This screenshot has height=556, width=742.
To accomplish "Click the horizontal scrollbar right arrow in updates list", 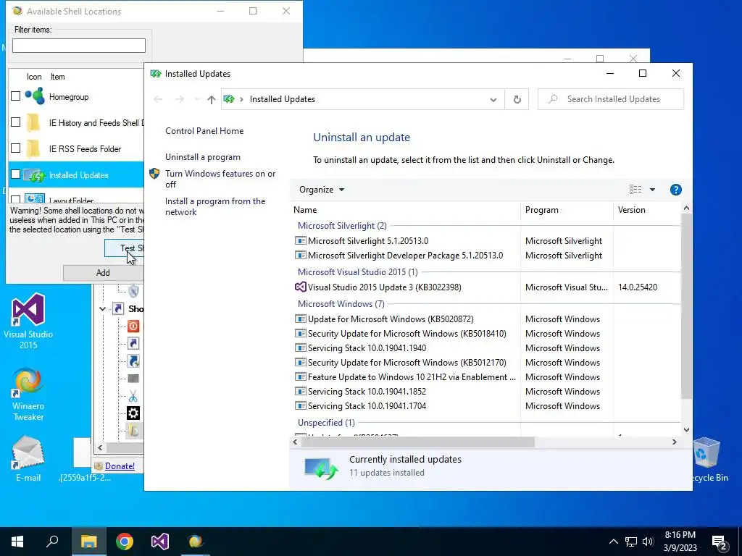I will tap(675, 442).
